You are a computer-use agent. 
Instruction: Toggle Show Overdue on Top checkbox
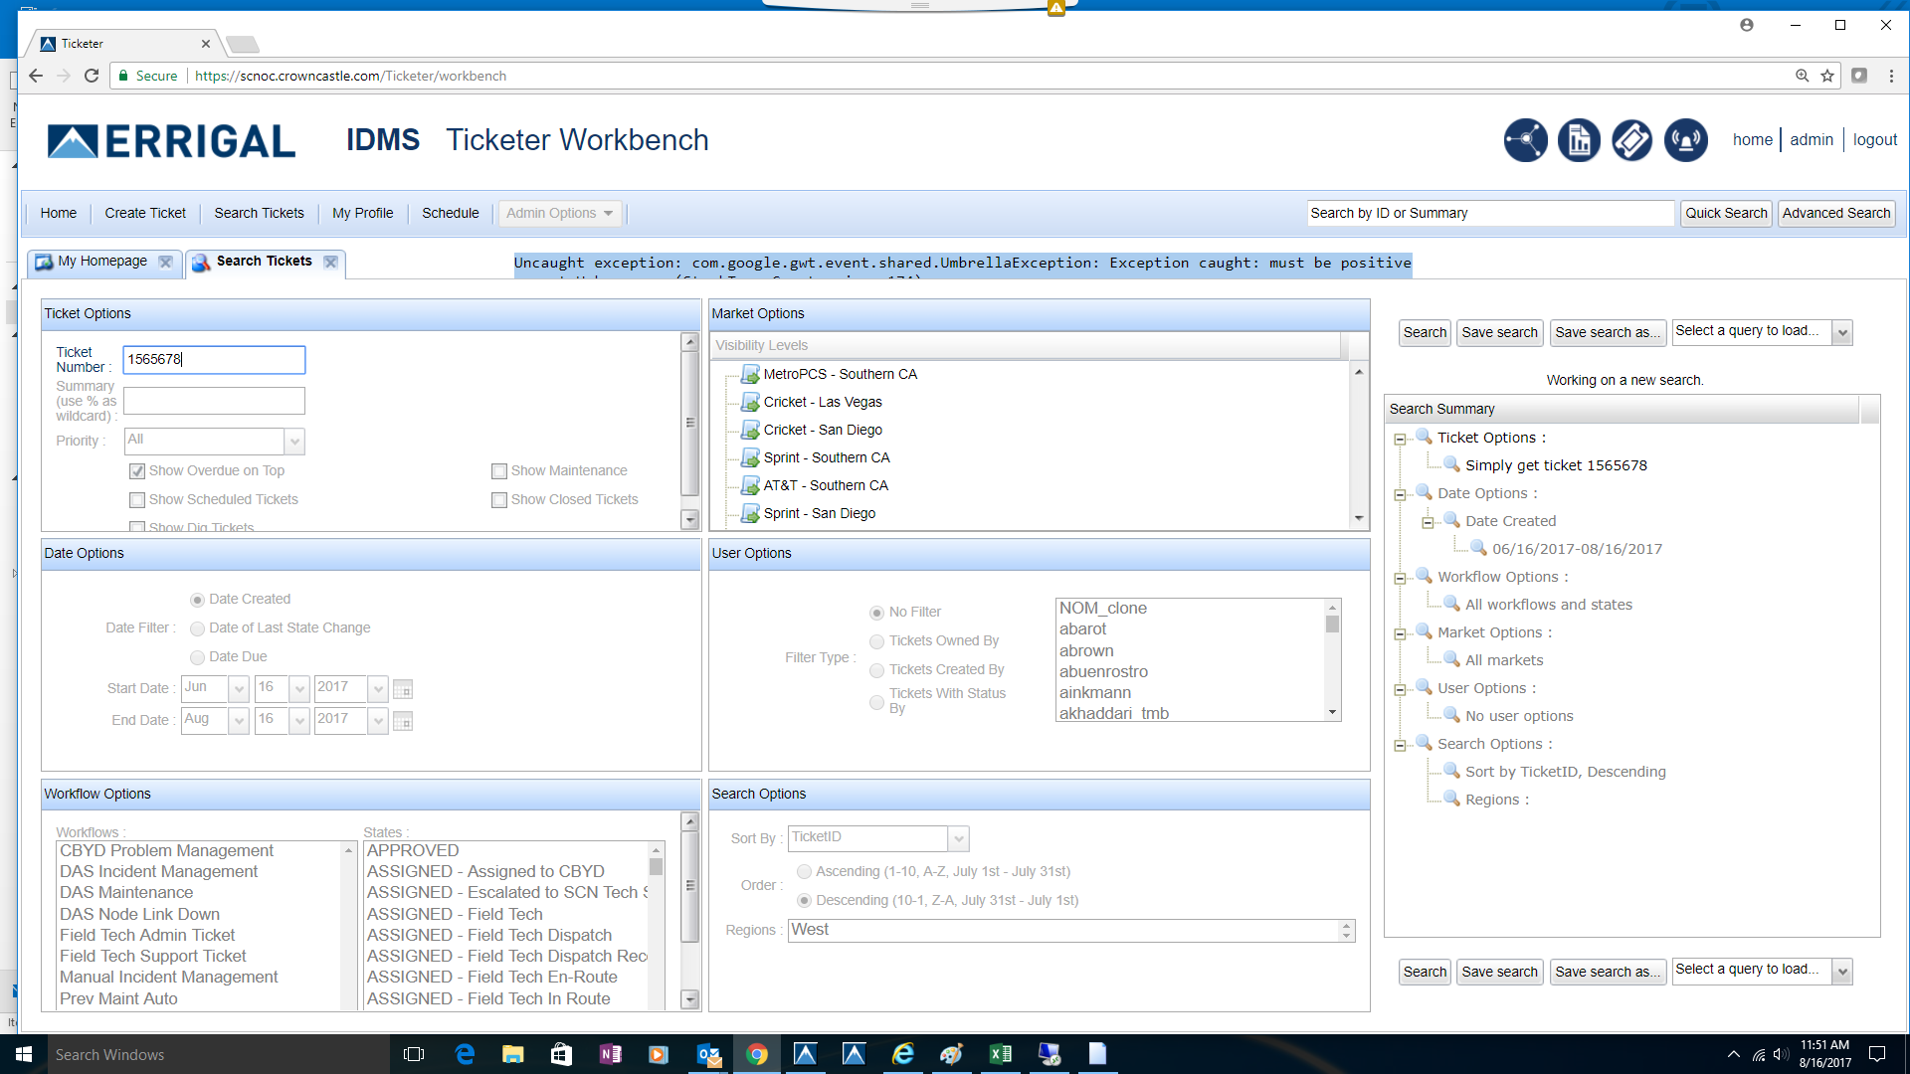coord(137,471)
